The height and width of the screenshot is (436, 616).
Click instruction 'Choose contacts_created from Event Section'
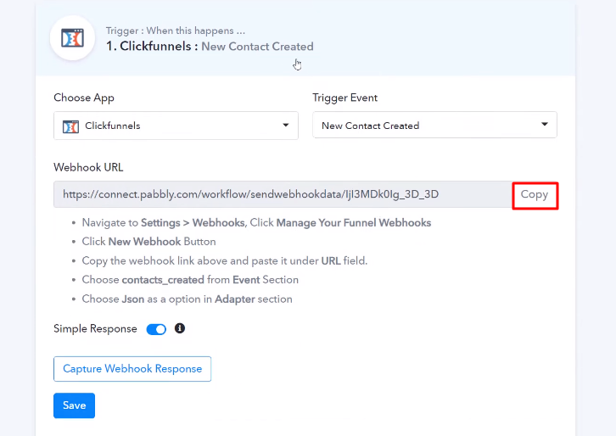point(190,280)
